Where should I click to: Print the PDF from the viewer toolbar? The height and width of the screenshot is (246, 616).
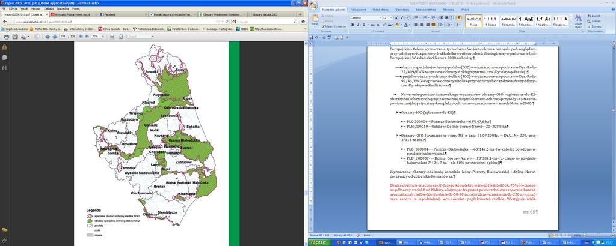tap(6, 37)
